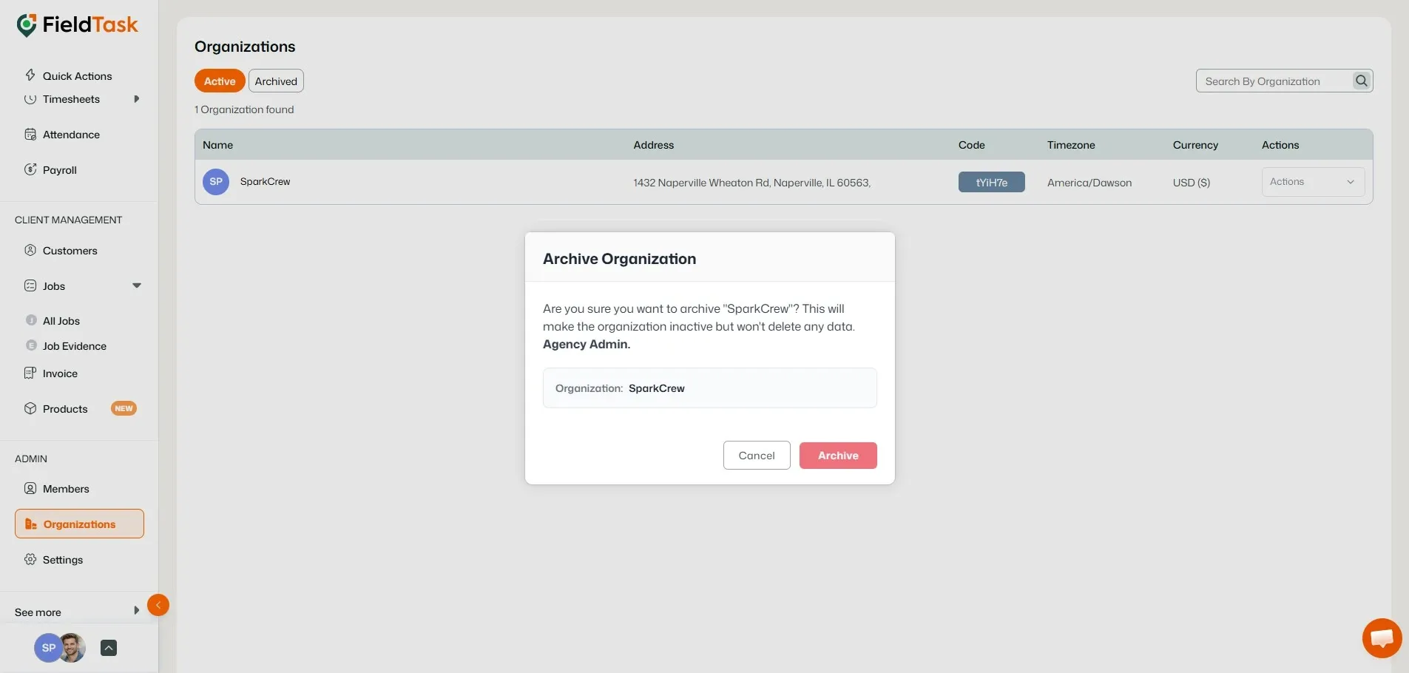Viewport: 1409px width, 673px height.
Task: Click the Address column header
Action: (x=653, y=145)
